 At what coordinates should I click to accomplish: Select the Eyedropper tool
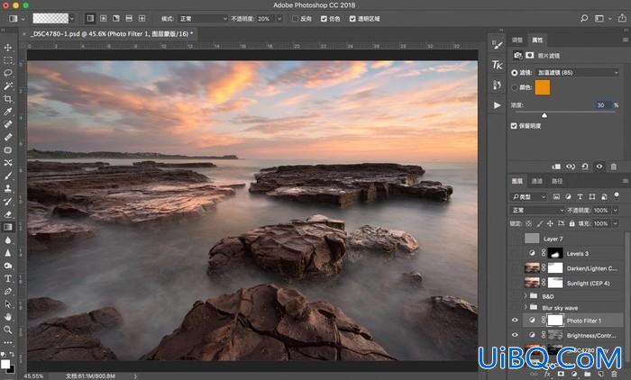click(7, 112)
